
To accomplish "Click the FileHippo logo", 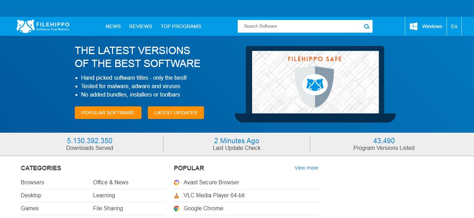I will coord(43,26).
